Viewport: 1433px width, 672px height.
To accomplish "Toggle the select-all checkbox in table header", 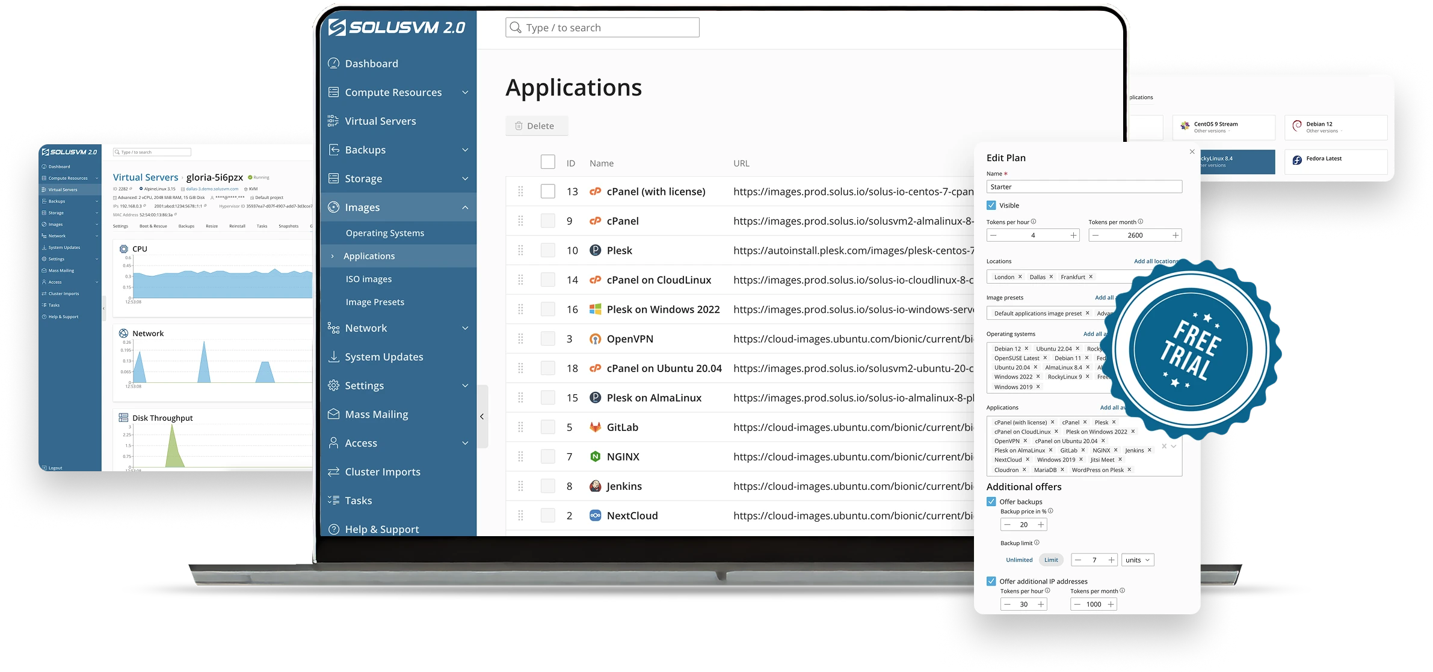I will [x=547, y=162].
